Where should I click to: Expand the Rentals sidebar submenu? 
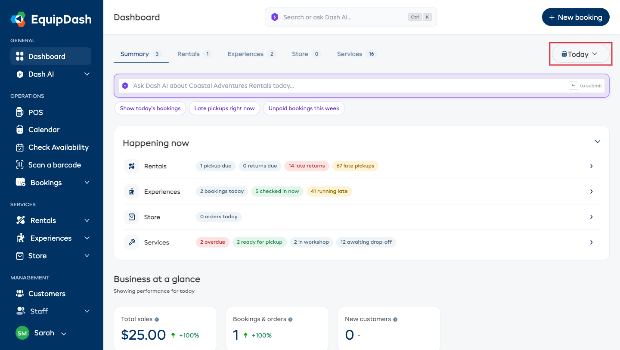87,220
